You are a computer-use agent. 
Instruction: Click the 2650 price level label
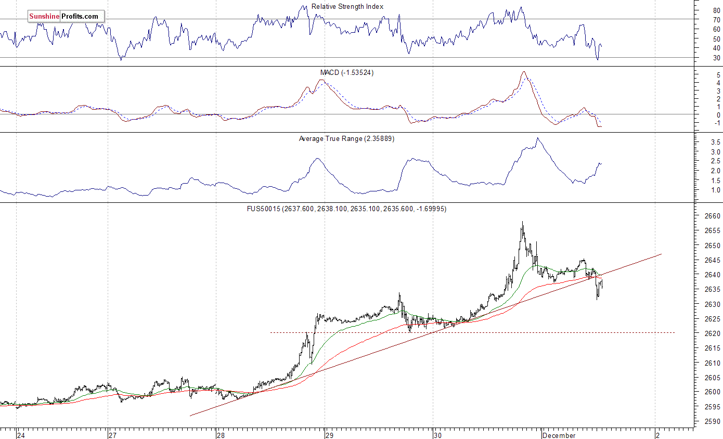[x=712, y=246]
